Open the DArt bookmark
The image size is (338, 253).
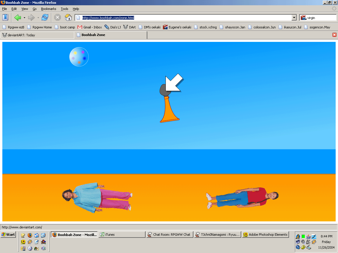[130, 27]
